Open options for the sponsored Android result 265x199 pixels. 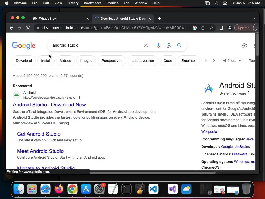(x=79, y=98)
